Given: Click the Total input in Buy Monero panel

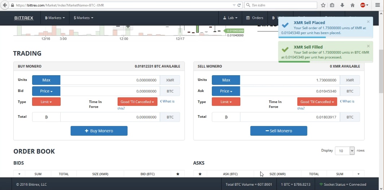Looking at the screenshot, I should point(110,117).
